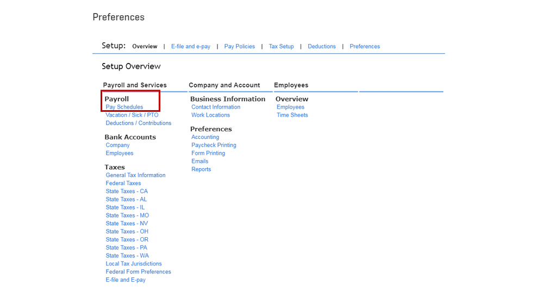Open Company bank account settings
The width and height of the screenshot is (543, 305).
(117, 145)
